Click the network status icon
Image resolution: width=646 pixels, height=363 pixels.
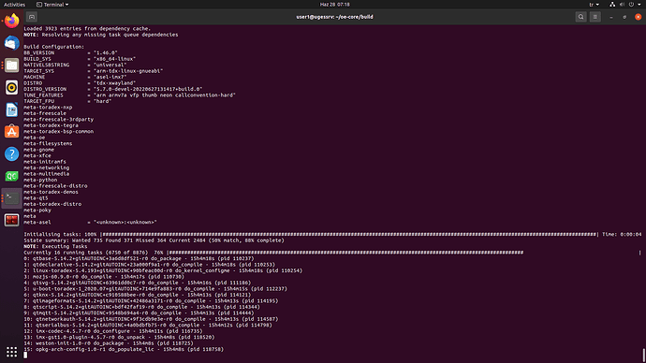[x=612, y=5]
